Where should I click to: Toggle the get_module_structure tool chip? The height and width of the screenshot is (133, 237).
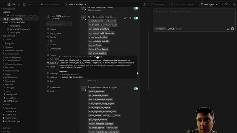tap(99, 29)
